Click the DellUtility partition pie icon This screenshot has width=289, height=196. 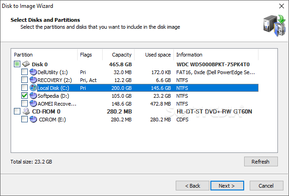coord(33,72)
